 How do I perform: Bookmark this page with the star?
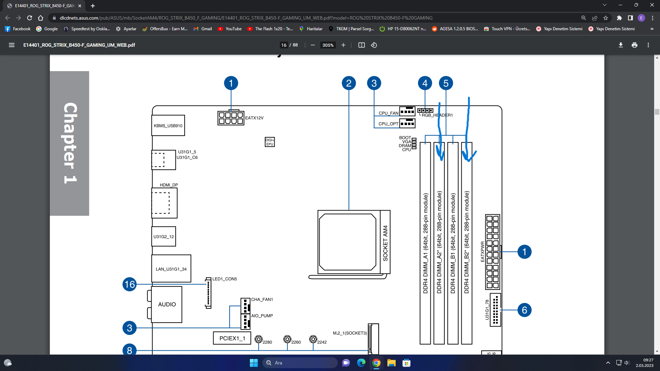pos(606,18)
